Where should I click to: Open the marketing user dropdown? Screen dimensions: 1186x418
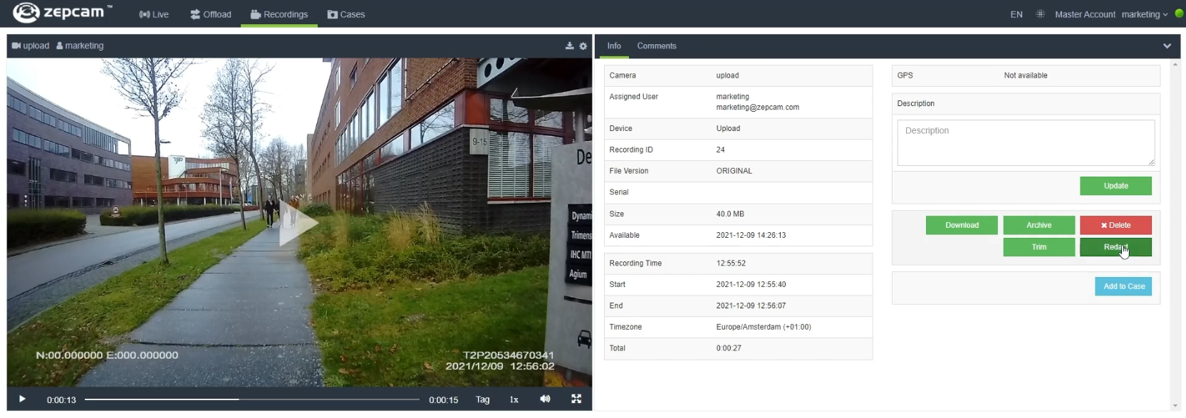click(1145, 14)
